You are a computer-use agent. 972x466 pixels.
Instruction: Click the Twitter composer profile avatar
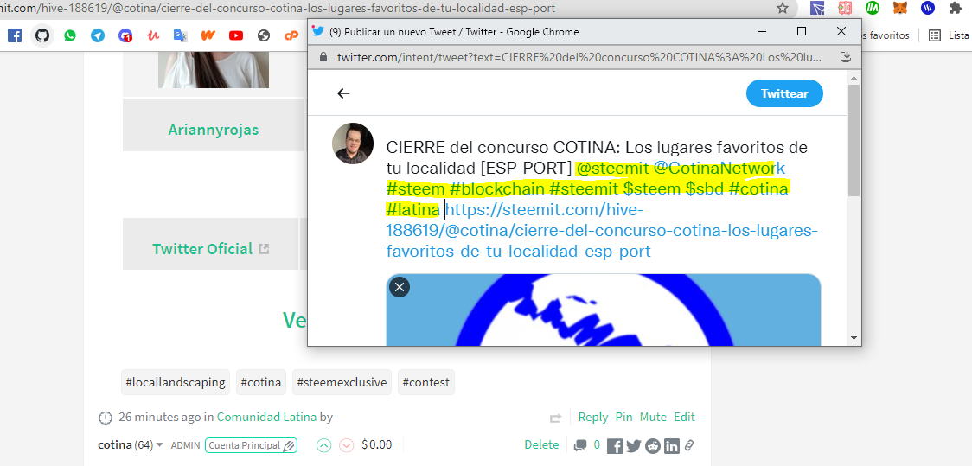click(354, 144)
